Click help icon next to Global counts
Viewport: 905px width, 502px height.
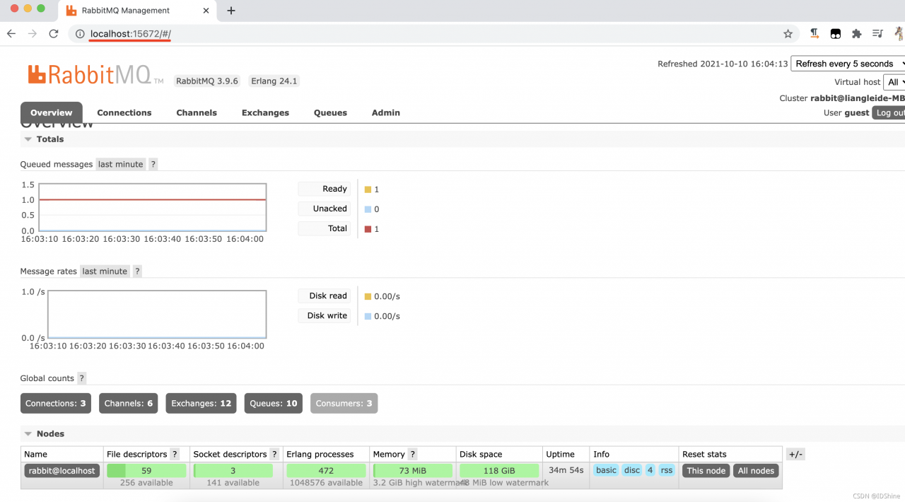pyautogui.click(x=82, y=378)
